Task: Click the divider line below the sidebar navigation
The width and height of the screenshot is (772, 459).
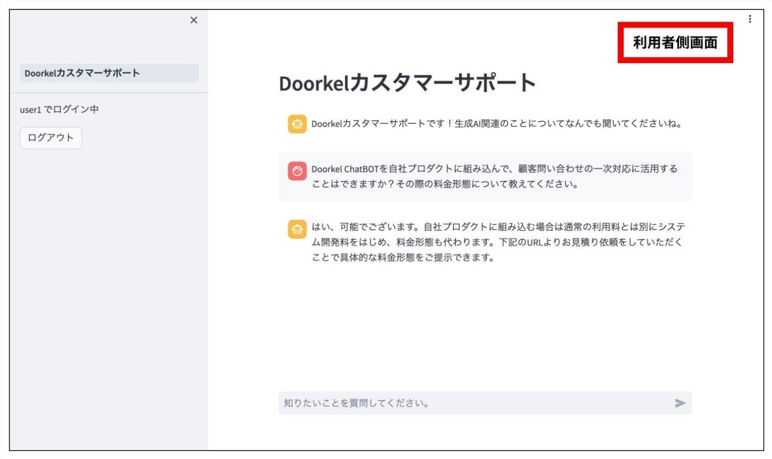Action: pyautogui.click(x=109, y=93)
